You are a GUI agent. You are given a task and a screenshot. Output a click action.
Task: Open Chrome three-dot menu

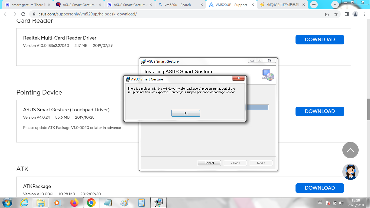(364, 14)
